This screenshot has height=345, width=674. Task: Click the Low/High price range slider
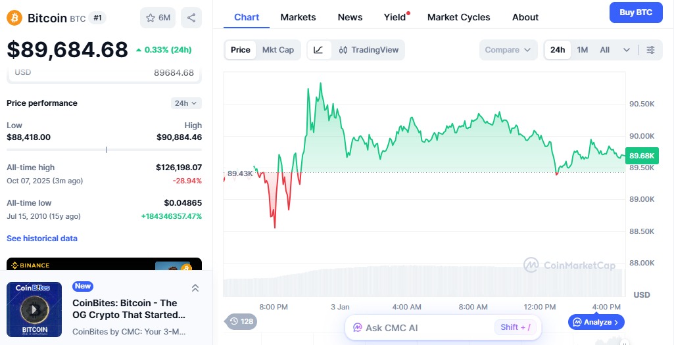[x=104, y=150]
